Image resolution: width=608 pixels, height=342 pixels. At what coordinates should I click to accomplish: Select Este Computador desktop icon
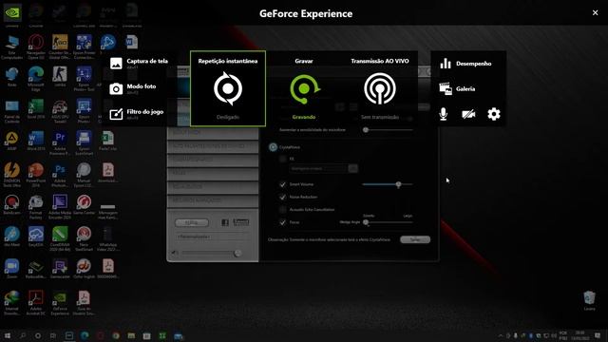[x=11, y=47]
